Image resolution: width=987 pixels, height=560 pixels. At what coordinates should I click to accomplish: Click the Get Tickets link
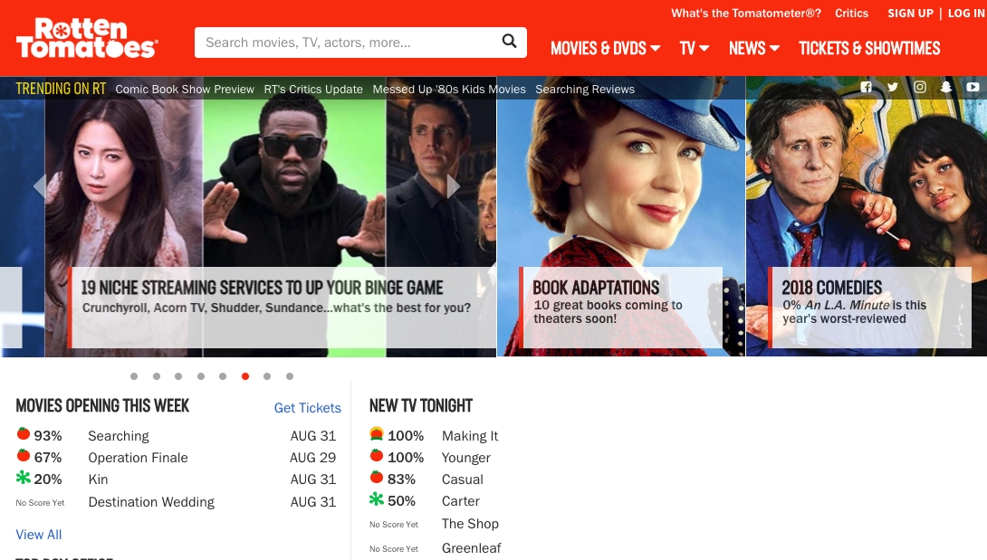pyautogui.click(x=307, y=408)
